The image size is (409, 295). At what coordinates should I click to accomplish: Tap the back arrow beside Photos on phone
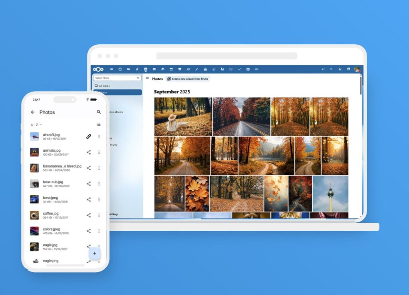pyautogui.click(x=33, y=112)
